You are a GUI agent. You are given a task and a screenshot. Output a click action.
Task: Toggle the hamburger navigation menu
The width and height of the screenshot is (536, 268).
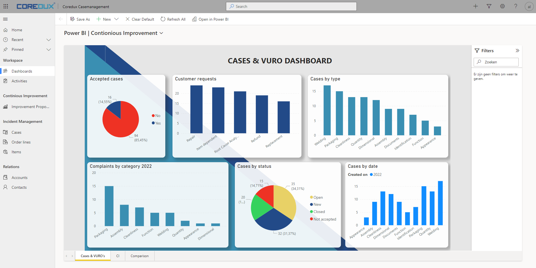pyautogui.click(x=5, y=19)
